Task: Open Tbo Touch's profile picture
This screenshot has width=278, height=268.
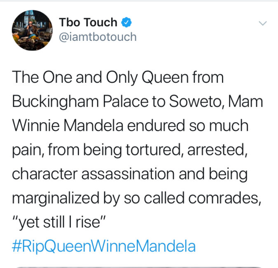Action: (x=32, y=30)
